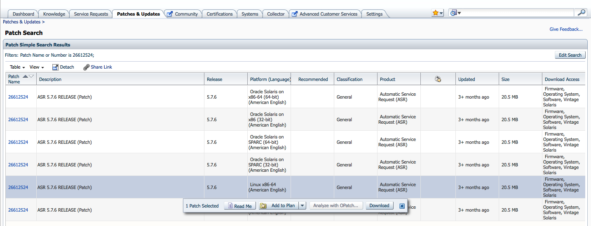Expand the Table dropdown menu
This screenshot has width=591, height=226.
[x=17, y=67]
